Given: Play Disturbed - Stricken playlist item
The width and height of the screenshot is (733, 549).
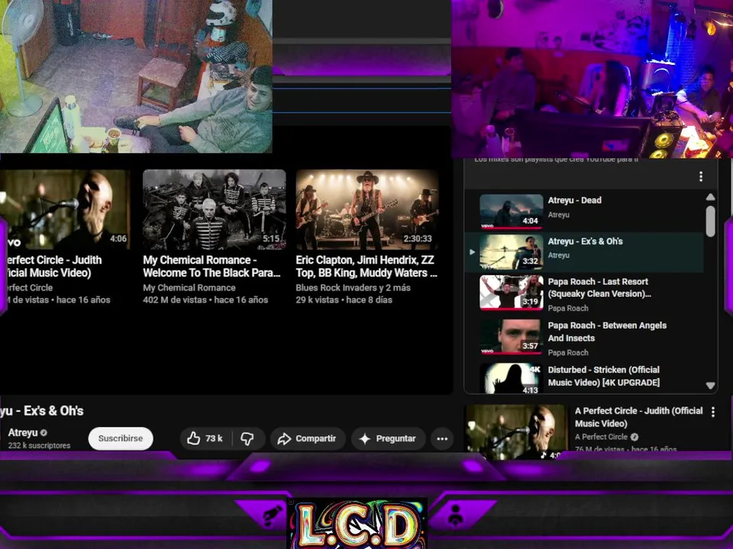Looking at the screenshot, I should click(x=584, y=377).
